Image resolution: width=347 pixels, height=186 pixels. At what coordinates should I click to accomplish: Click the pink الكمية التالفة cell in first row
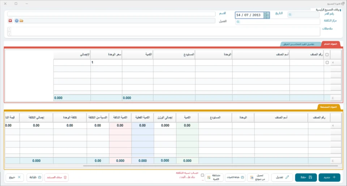click(120, 125)
